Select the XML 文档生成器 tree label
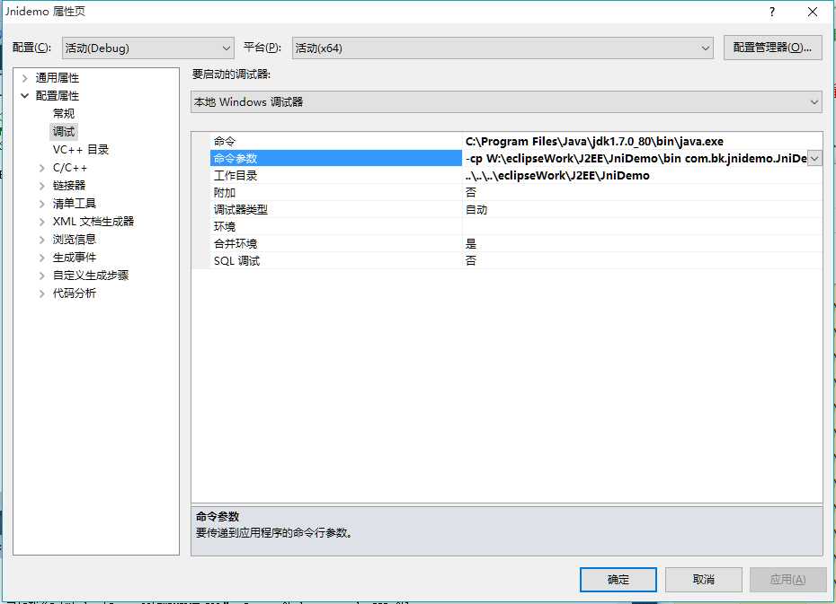 coord(93,222)
